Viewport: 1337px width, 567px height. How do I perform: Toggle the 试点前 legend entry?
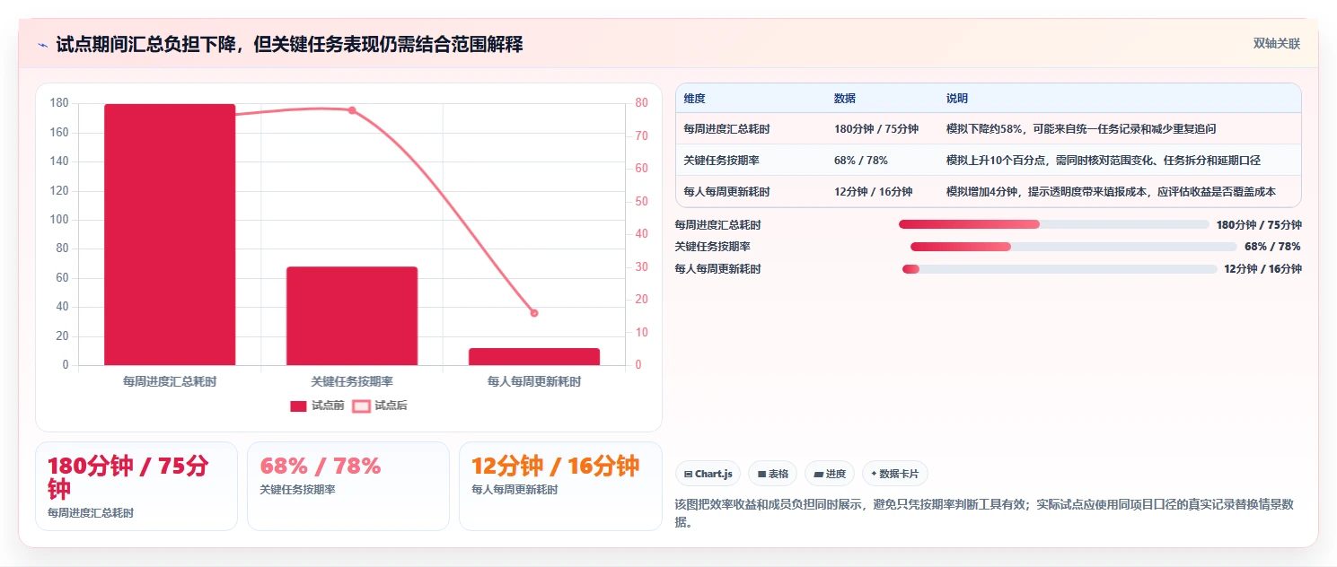tap(317, 406)
